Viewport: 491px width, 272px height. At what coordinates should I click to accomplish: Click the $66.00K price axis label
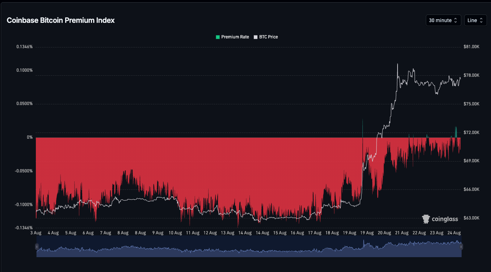coord(471,189)
